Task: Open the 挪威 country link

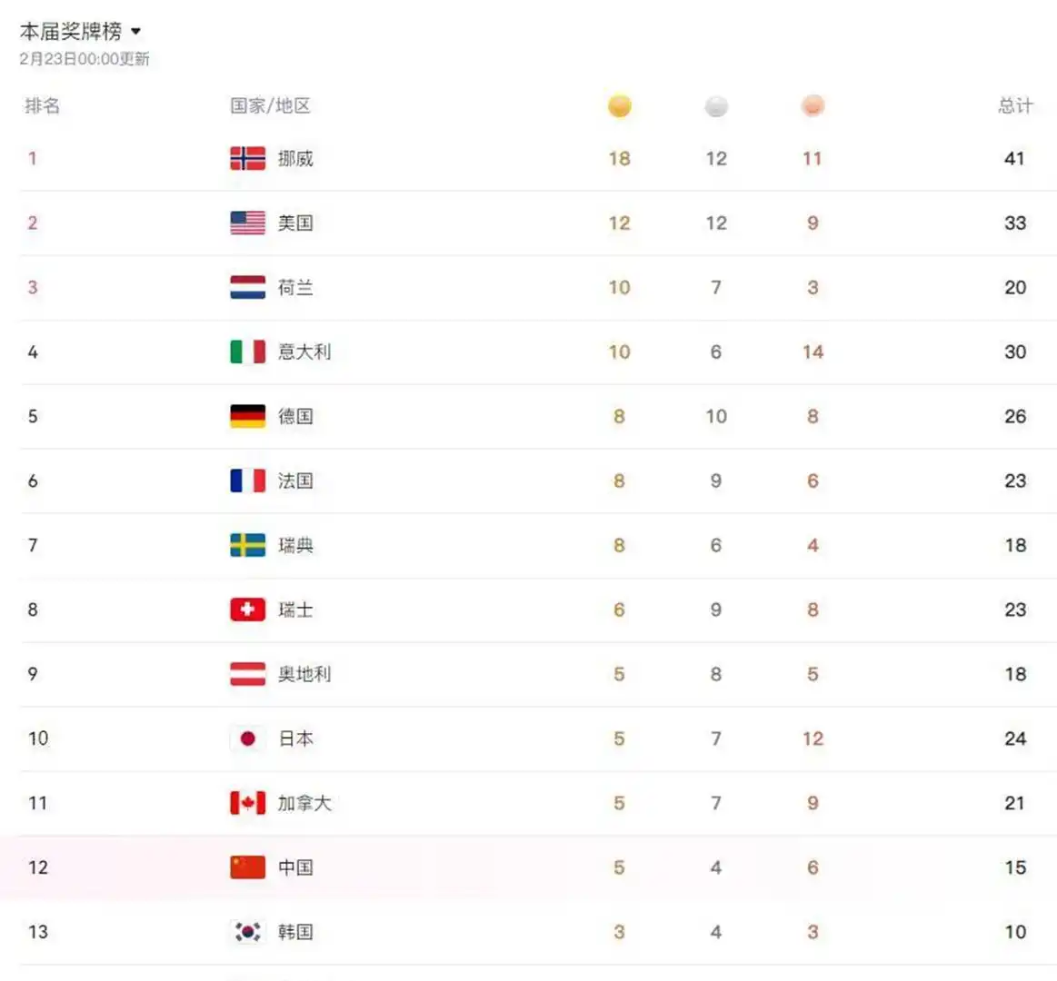Action: (x=295, y=159)
